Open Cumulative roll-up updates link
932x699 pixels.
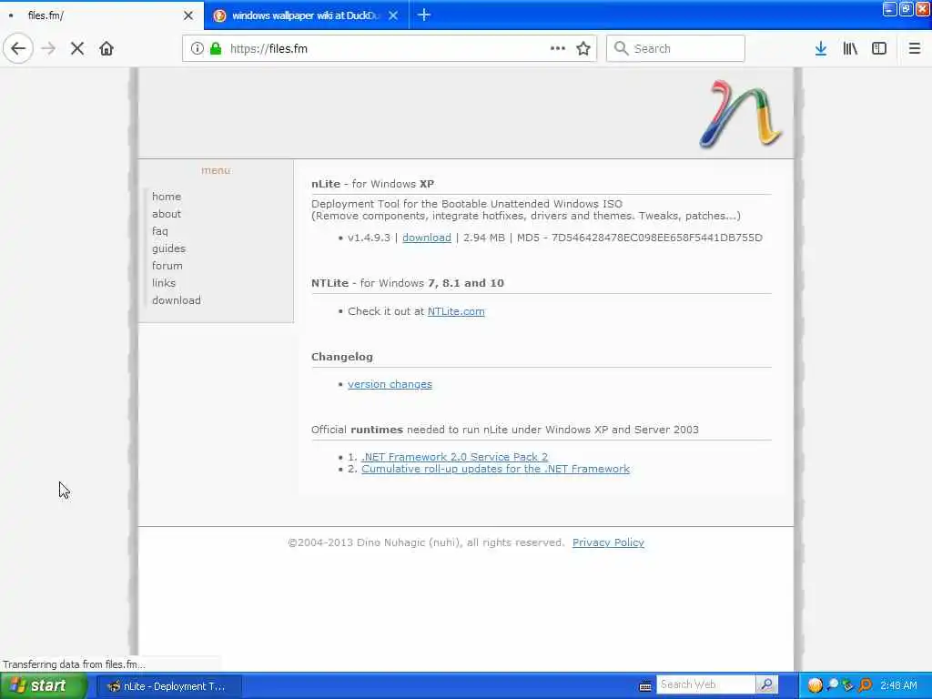[x=496, y=469]
